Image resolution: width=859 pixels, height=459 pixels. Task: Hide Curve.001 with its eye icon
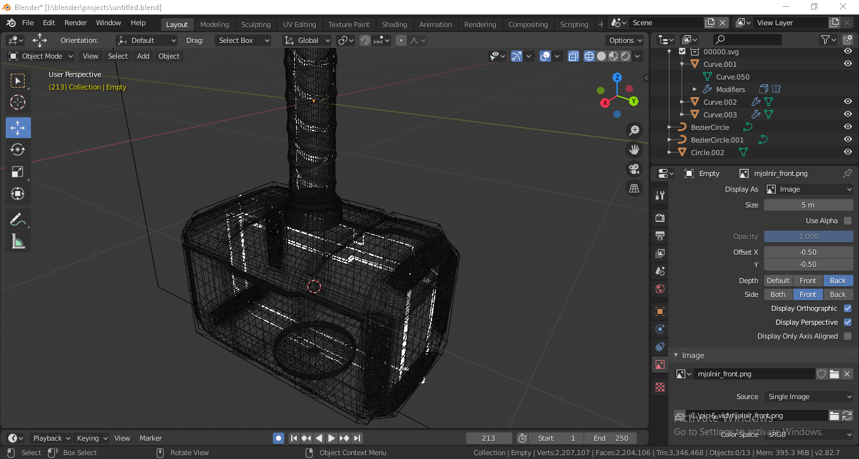coord(848,64)
